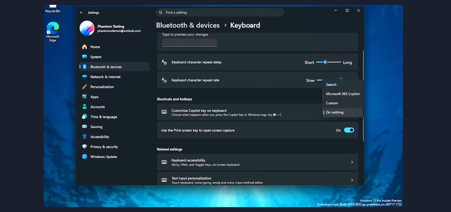451x212 pixels.
Task: Open Personalization settings
Action: [x=114, y=87]
